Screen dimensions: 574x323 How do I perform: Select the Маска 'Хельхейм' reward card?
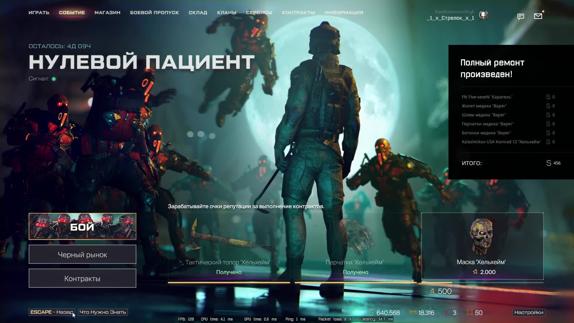click(482, 246)
